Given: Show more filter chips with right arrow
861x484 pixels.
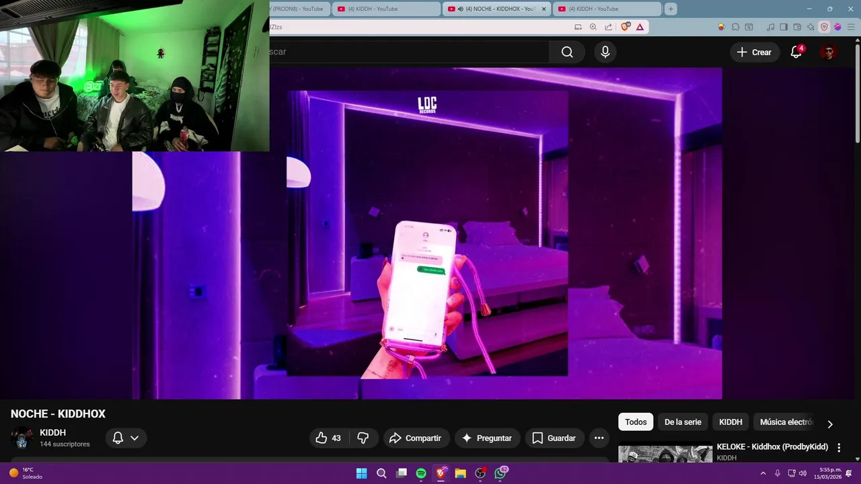Looking at the screenshot, I should 829,424.
